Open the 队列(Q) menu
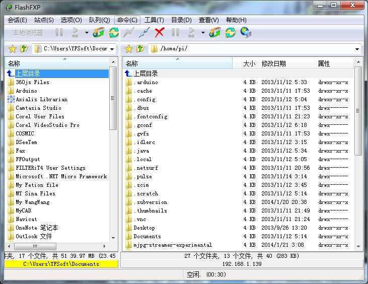 click(100, 20)
